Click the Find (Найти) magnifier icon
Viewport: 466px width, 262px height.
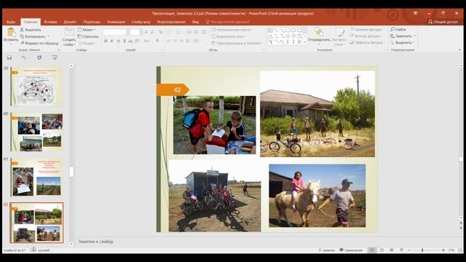click(x=392, y=29)
